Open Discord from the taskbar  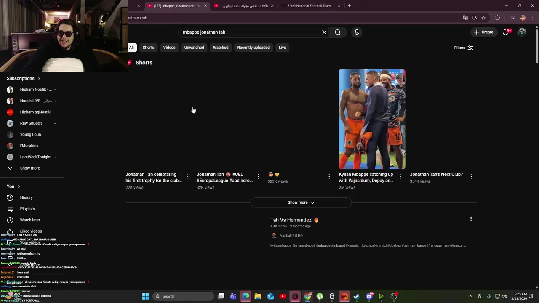point(369,296)
